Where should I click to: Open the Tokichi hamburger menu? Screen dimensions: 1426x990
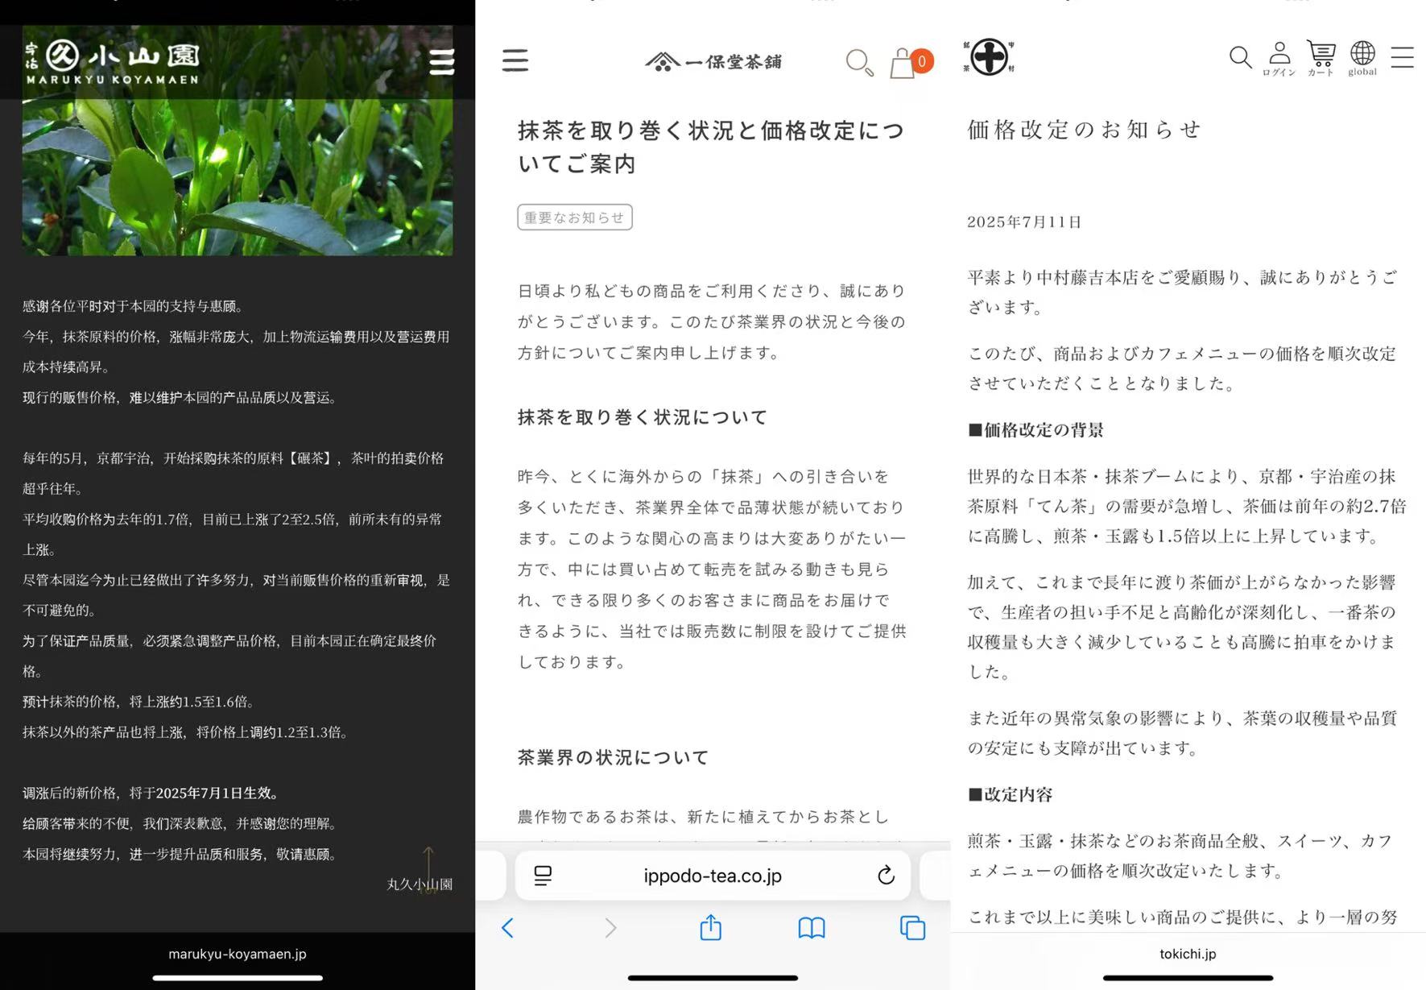(x=1402, y=57)
